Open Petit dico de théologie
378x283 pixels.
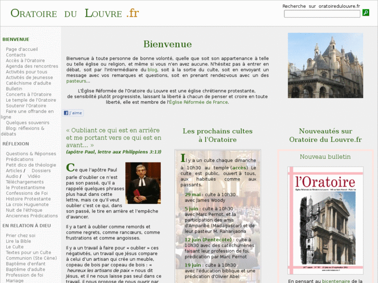[31, 165]
